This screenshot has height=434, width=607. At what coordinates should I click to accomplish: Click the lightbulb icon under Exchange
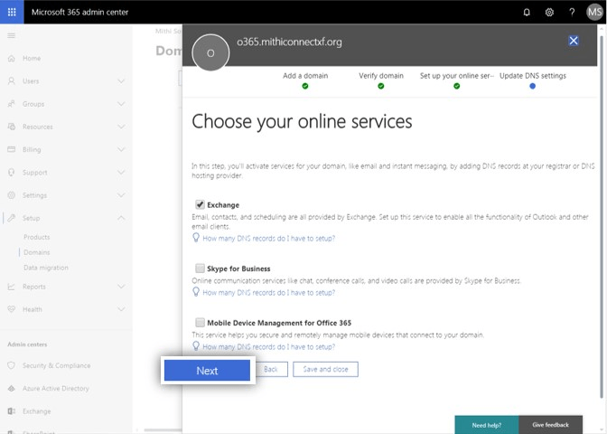(x=196, y=238)
